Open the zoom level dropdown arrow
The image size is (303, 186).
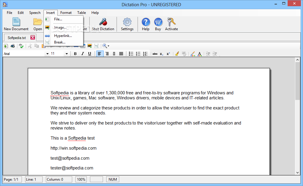point(108,46)
